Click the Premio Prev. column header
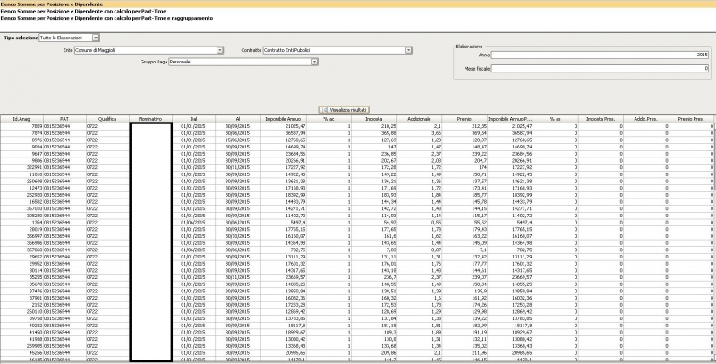Screen dimensions: 716x364 coord(692,118)
